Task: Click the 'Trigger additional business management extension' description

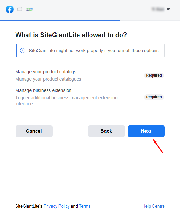Action: 66,101
